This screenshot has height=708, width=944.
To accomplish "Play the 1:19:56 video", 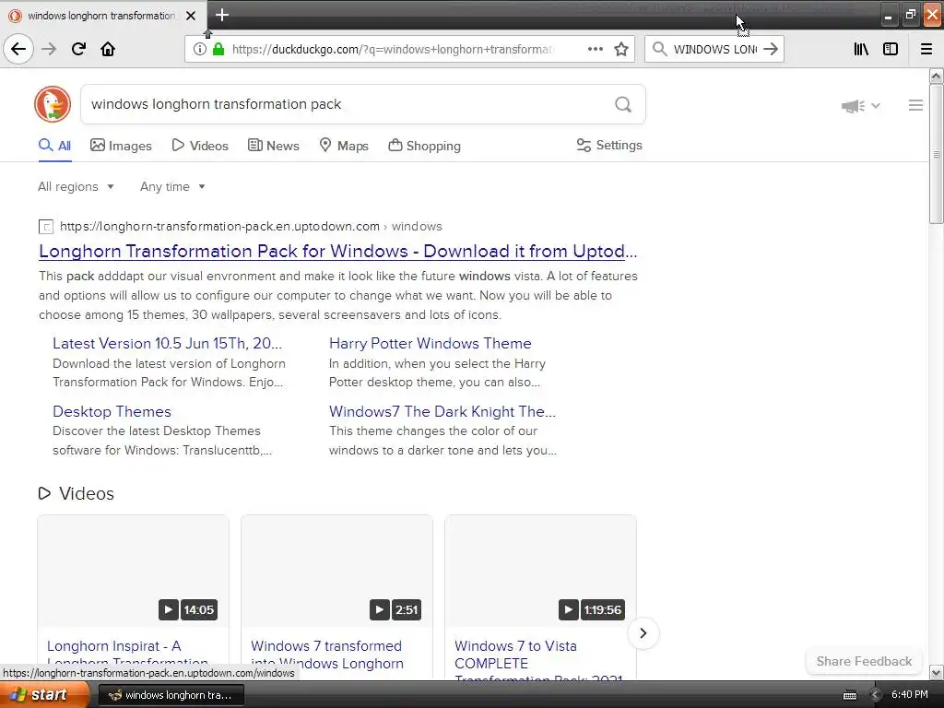I will (568, 610).
